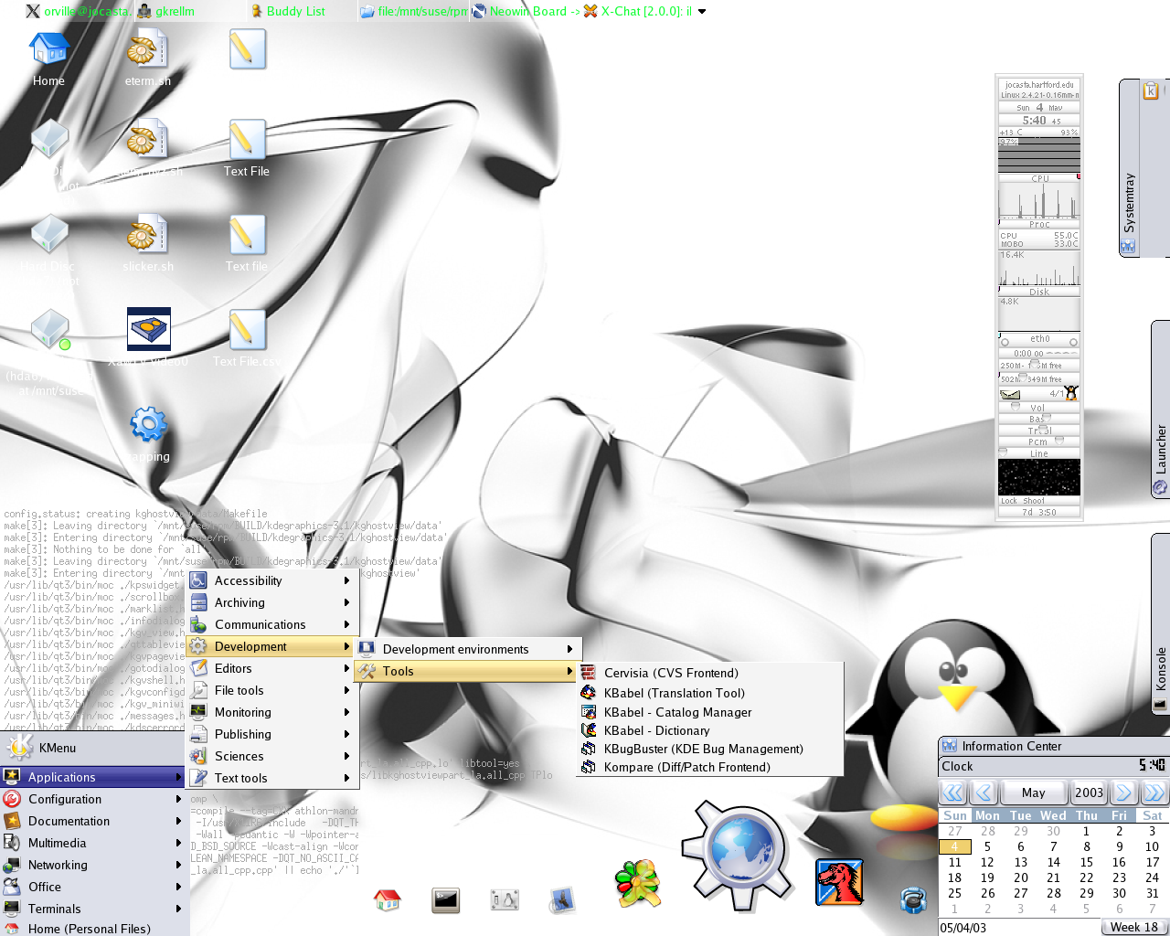Open the Home desktop icon
1170x936 pixels.
(x=48, y=49)
